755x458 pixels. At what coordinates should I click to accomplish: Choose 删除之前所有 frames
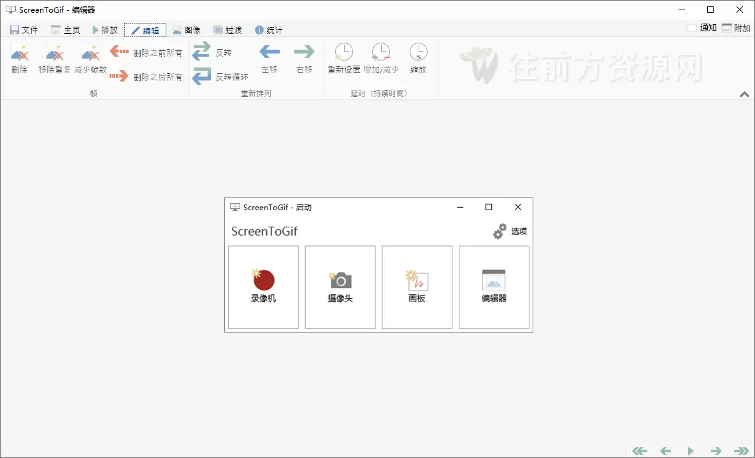(147, 52)
